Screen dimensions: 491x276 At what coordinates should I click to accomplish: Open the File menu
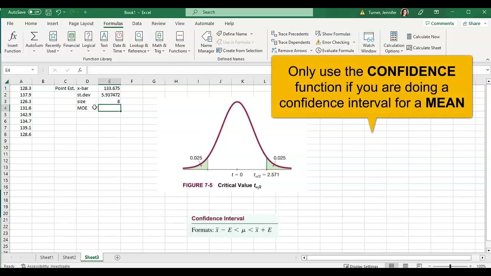pyautogui.click(x=10, y=23)
